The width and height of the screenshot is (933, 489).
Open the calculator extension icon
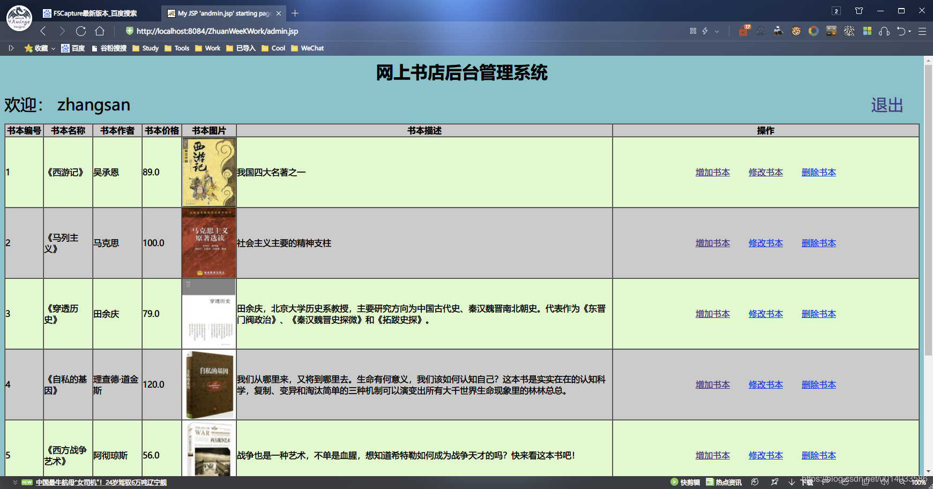coord(831,31)
